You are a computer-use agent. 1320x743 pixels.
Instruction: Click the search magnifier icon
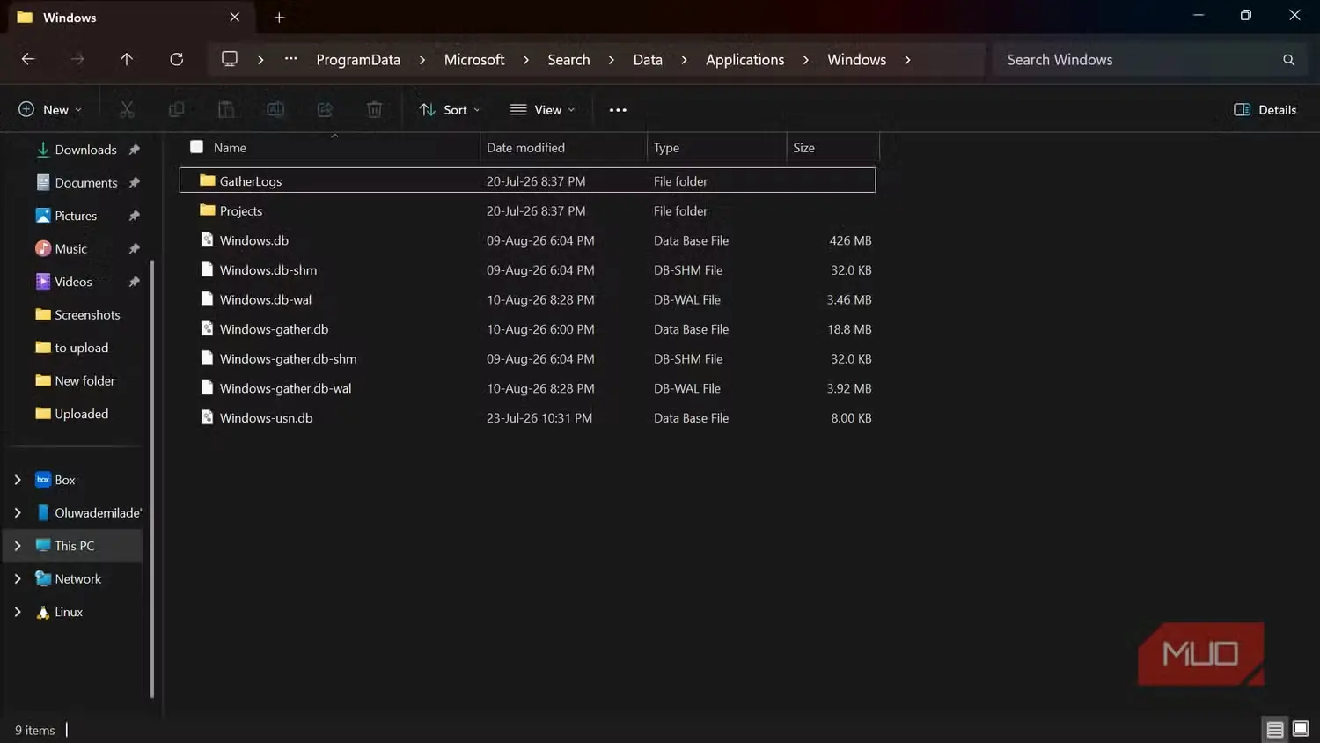(1288, 60)
